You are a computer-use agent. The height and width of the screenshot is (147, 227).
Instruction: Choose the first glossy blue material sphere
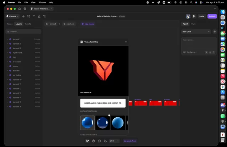point(88,123)
